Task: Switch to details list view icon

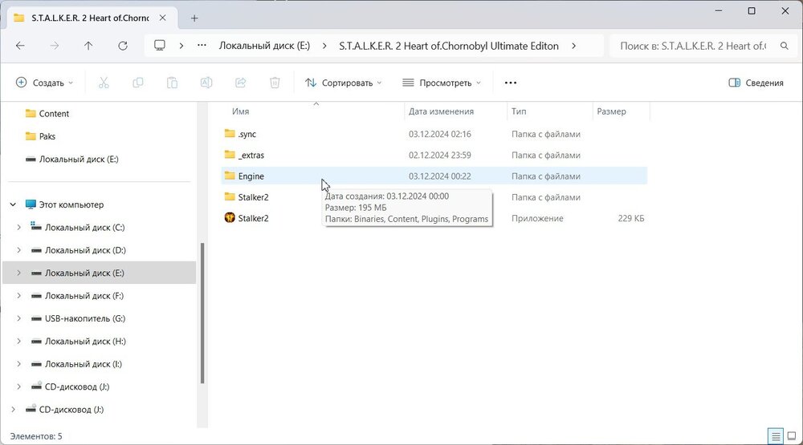Action: click(776, 436)
